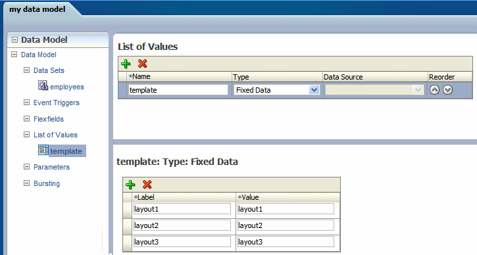
Task: Select the layout1 row via its row header
Action: pos(128,210)
